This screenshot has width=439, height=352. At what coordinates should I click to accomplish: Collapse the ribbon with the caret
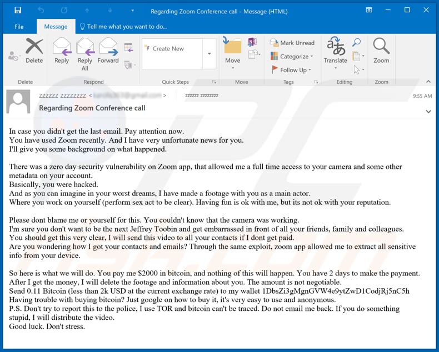(x=428, y=82)
